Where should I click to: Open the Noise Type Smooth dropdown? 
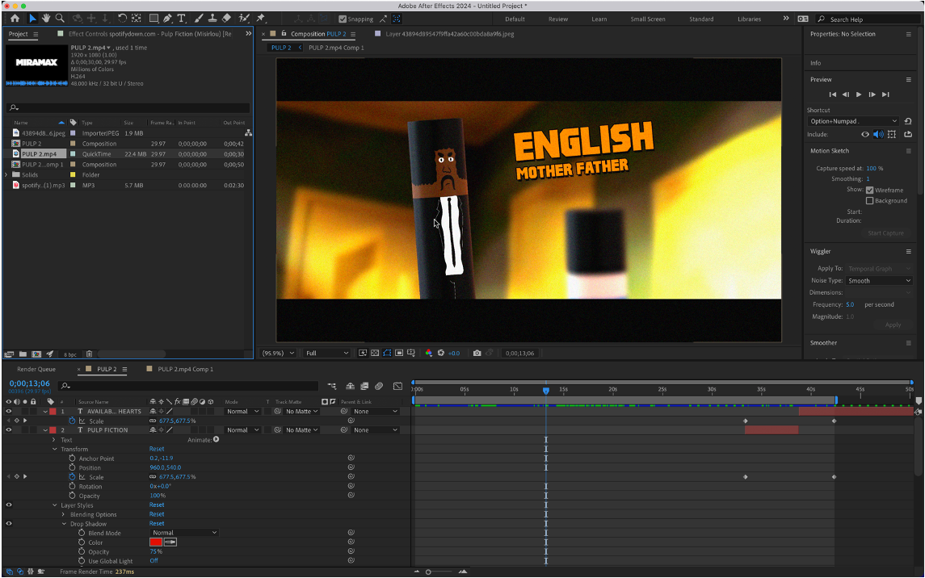(x=879, y=281)
